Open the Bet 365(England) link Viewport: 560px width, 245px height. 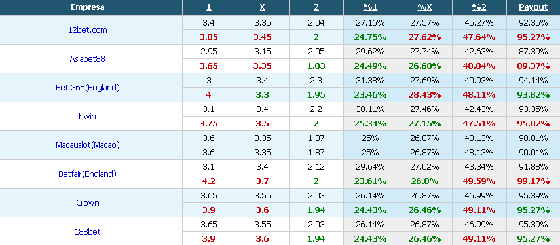(88, 88)
